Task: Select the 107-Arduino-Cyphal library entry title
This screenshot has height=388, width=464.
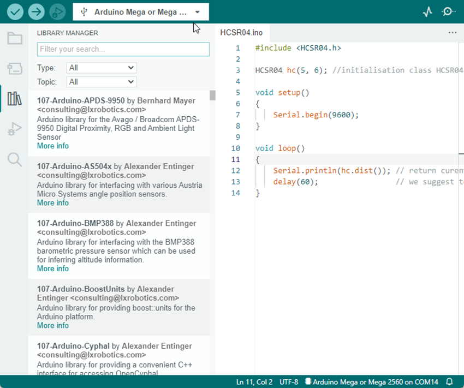Action: pyautogui.click(x=73, y=346)
